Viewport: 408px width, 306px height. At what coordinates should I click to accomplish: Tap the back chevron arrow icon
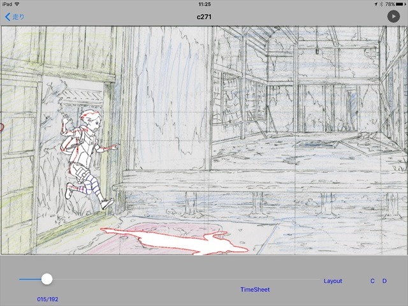(8, 17)
